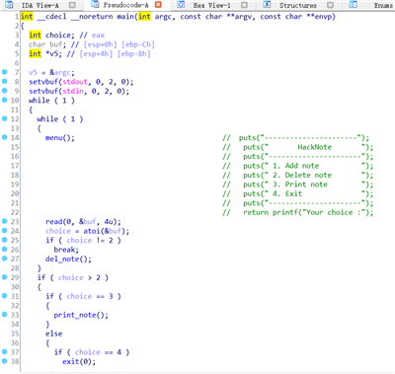Image resolution: width=395 pixels, height=374 pixels.
Task: Click the exit(0) call on line 38
Action: click(79, 361)
